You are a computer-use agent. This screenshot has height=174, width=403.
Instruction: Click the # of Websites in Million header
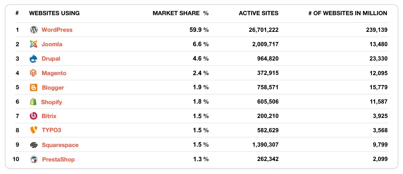(348, 13)
